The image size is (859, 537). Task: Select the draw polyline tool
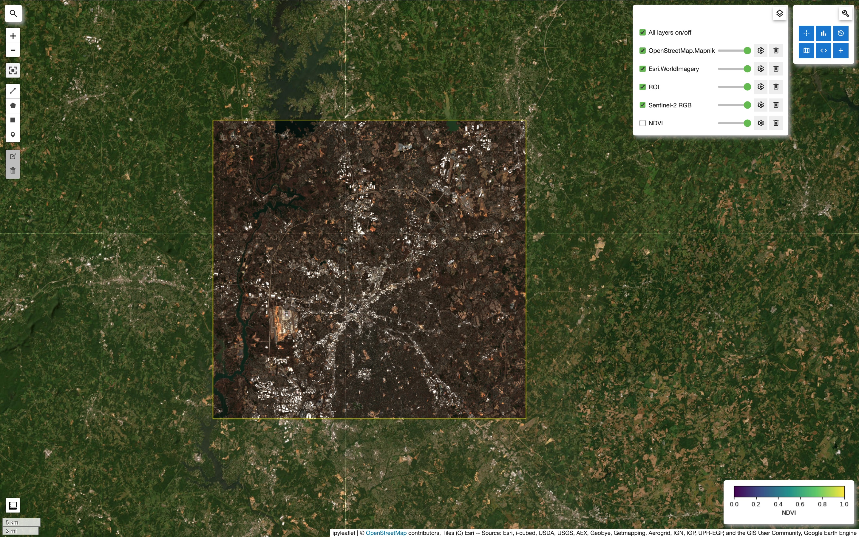[13, 91]
